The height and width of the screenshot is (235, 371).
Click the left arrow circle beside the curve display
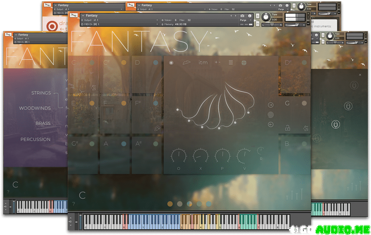[x=271, y=125]
